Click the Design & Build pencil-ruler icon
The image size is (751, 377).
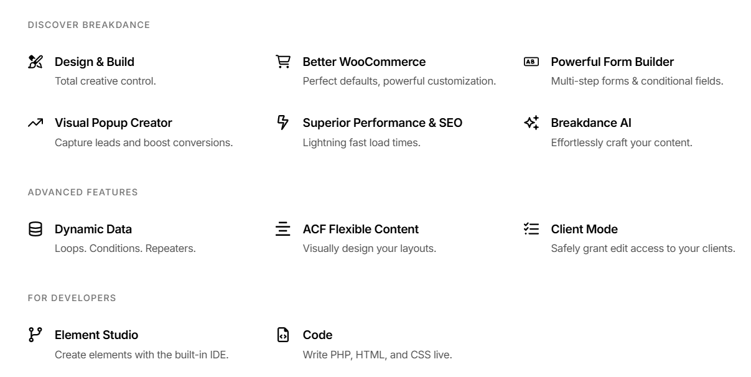coord(35,62)
